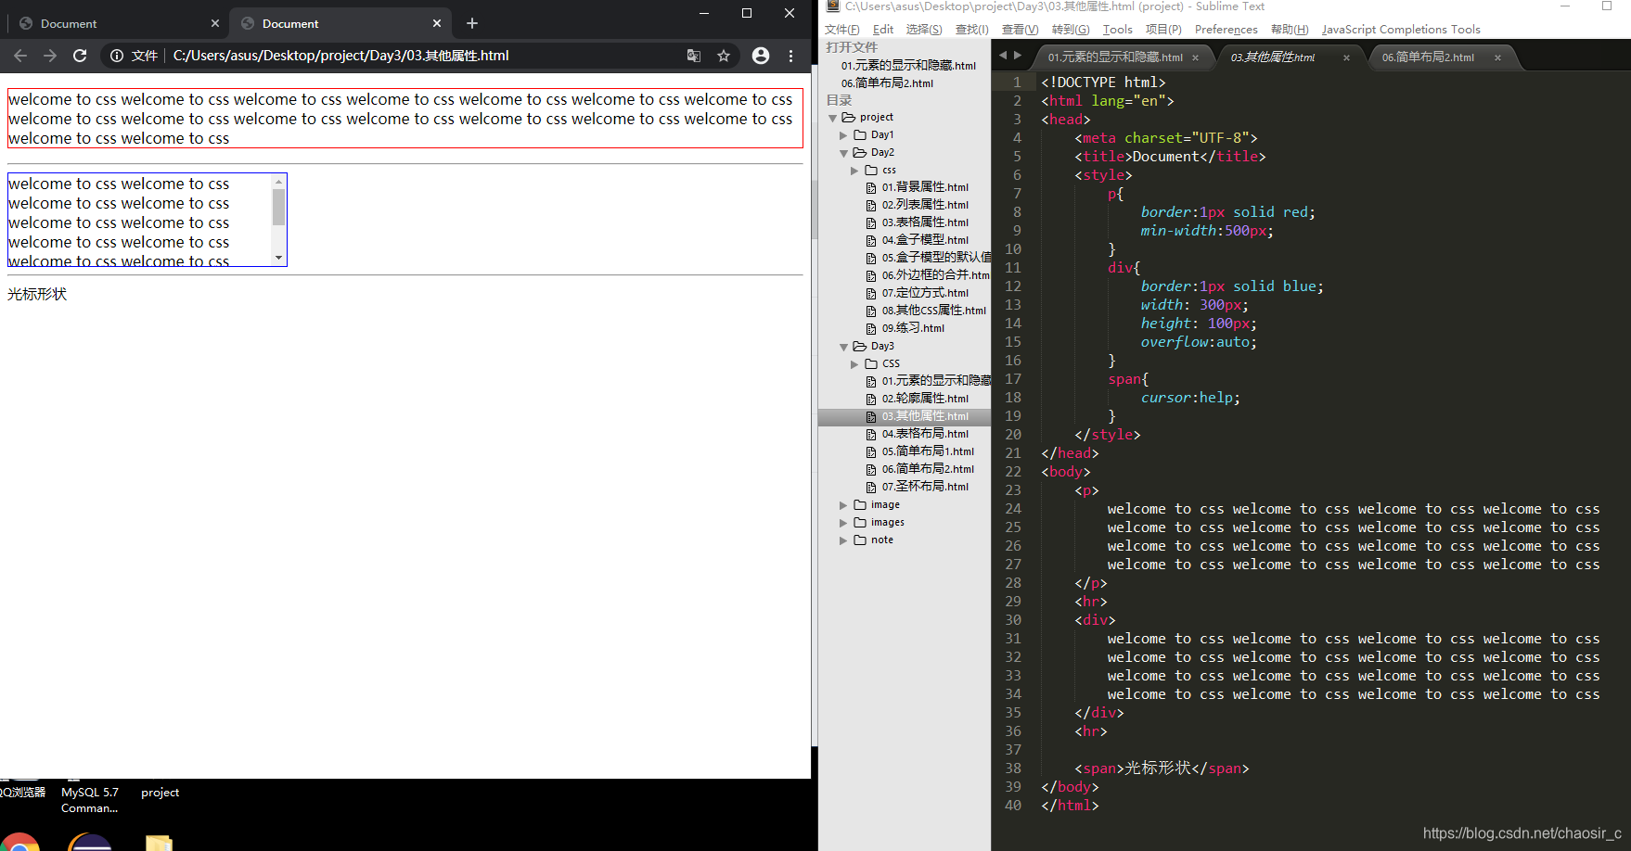Open the site information icon in address bar

point(117,56)
